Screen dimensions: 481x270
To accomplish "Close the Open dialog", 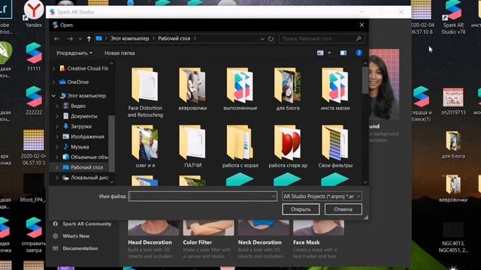I will 362,25.
